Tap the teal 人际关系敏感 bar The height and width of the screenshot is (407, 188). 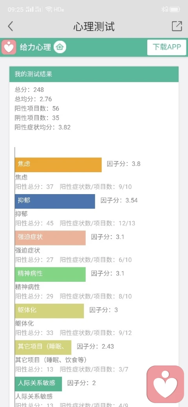38,384
